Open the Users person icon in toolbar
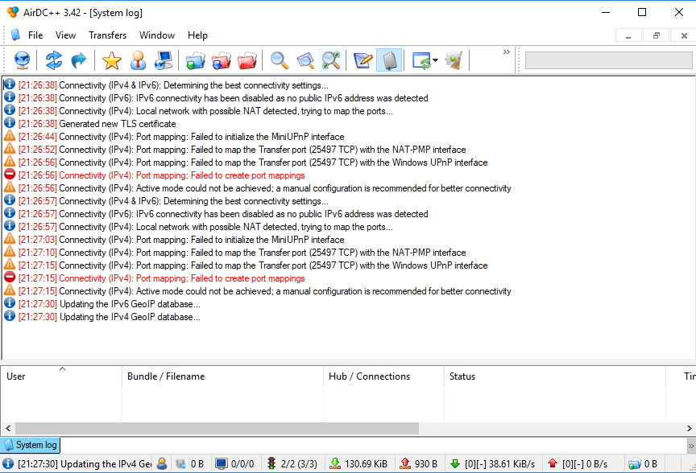Image resolution: width=696 pixels, height=473 pixels. click(x=138, y=60)
